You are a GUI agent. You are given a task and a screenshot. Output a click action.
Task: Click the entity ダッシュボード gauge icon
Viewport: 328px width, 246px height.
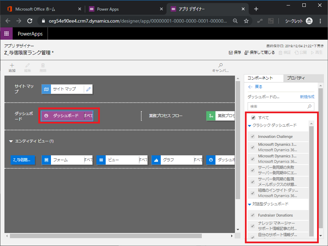click(211, 160)
